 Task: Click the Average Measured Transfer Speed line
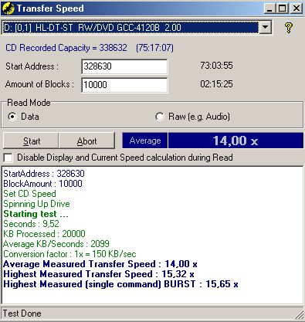100,264
